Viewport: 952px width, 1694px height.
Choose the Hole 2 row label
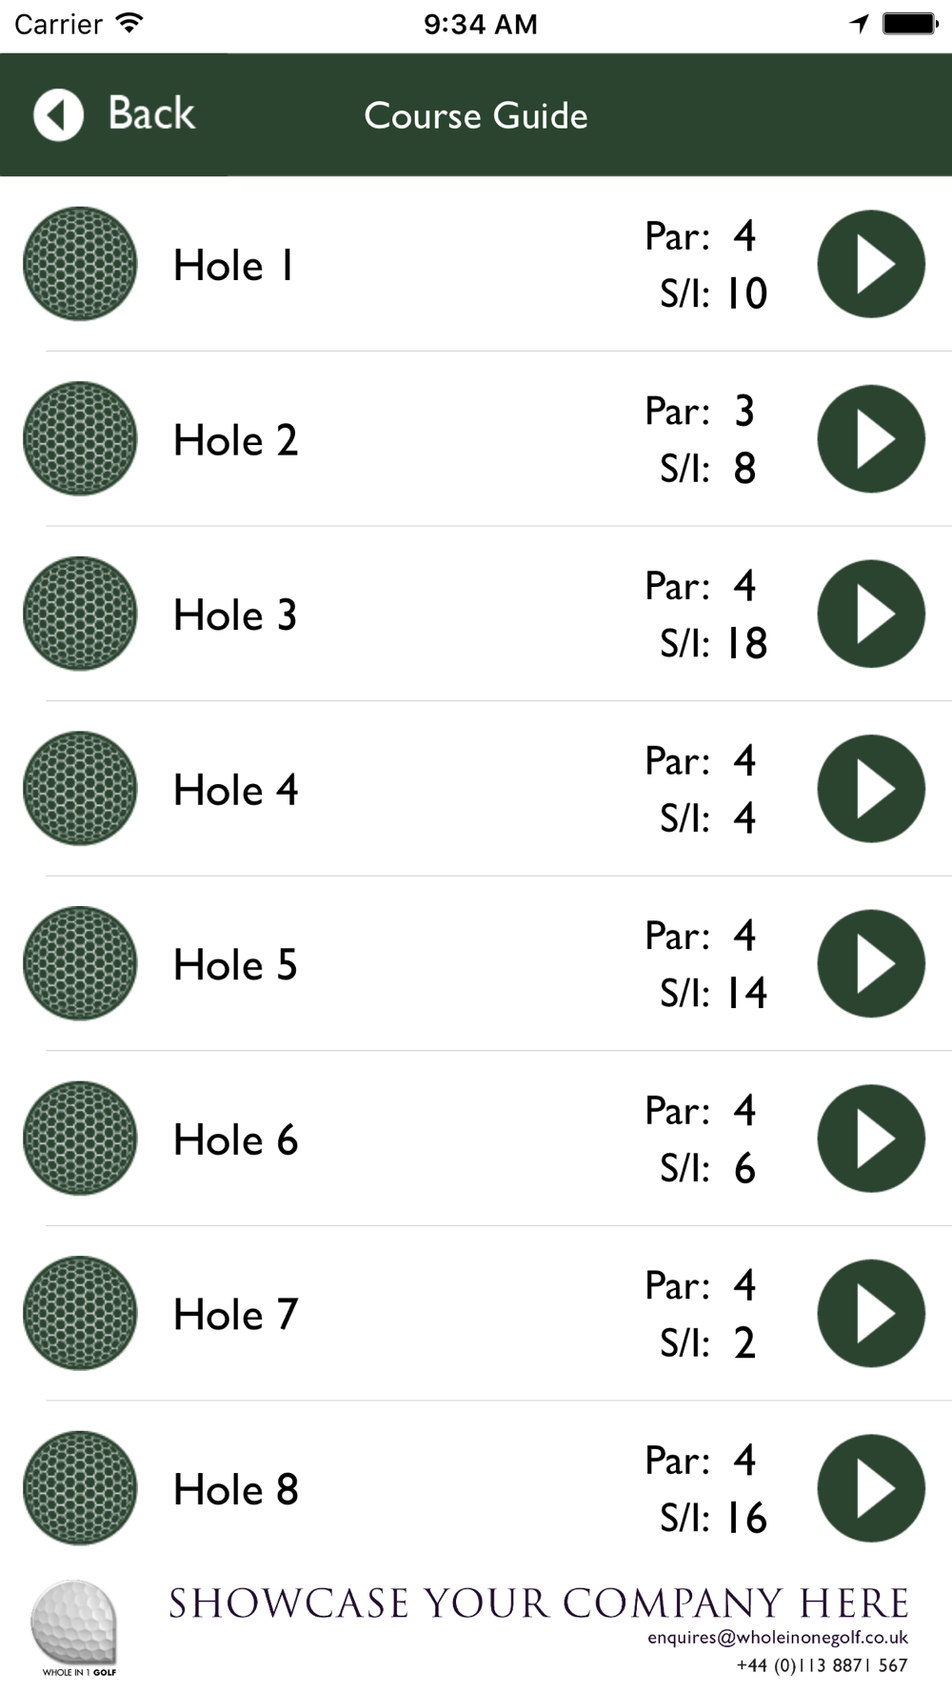point(235,440)
